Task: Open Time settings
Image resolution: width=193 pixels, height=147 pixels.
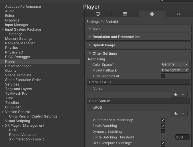Action: [x=9, y=98]
